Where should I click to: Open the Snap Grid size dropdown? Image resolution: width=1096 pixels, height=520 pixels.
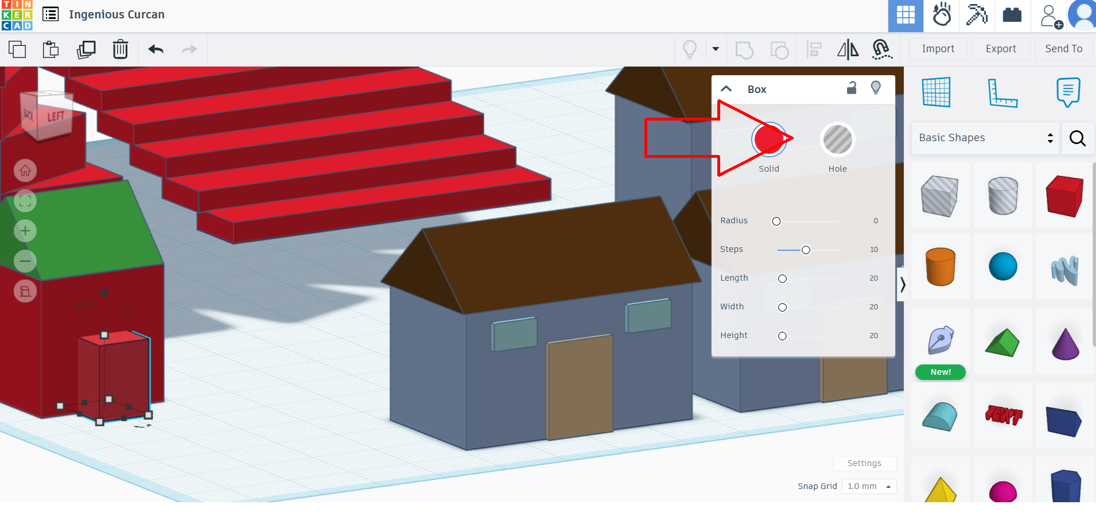[x=869, y=486]
